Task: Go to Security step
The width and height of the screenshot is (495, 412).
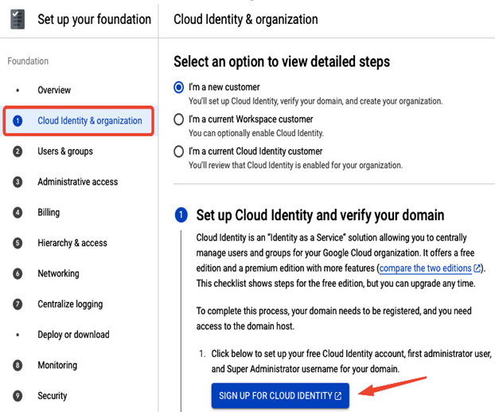Action: [53, 396]
